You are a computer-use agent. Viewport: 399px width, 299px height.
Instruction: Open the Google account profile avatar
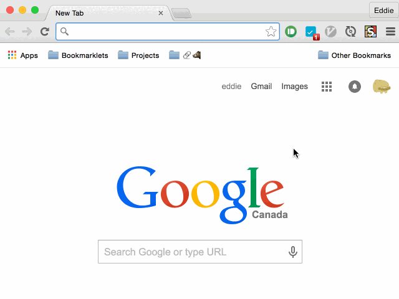tap(382, 87)
